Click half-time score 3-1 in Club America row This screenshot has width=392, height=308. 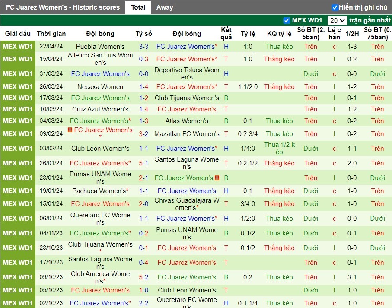coord(352,277)
